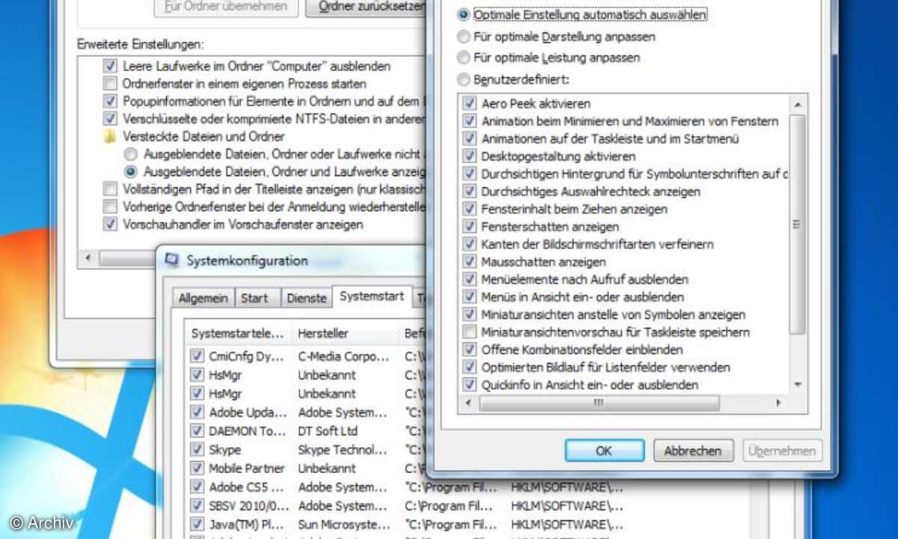Disable the Adobe Upda... startup entry

click(197, 412)
